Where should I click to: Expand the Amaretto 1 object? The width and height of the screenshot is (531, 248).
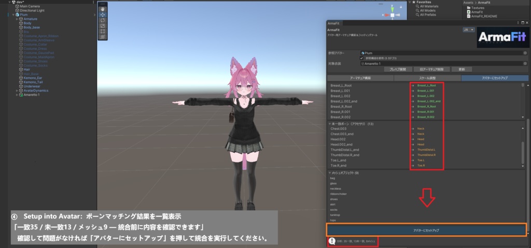click(x=17, y=95)
